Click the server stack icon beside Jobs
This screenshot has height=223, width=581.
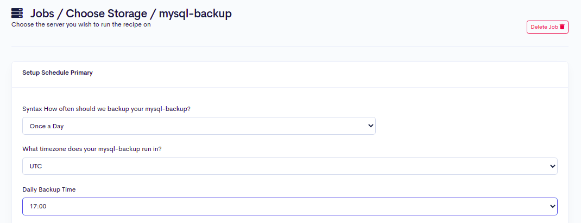(17, 14)
